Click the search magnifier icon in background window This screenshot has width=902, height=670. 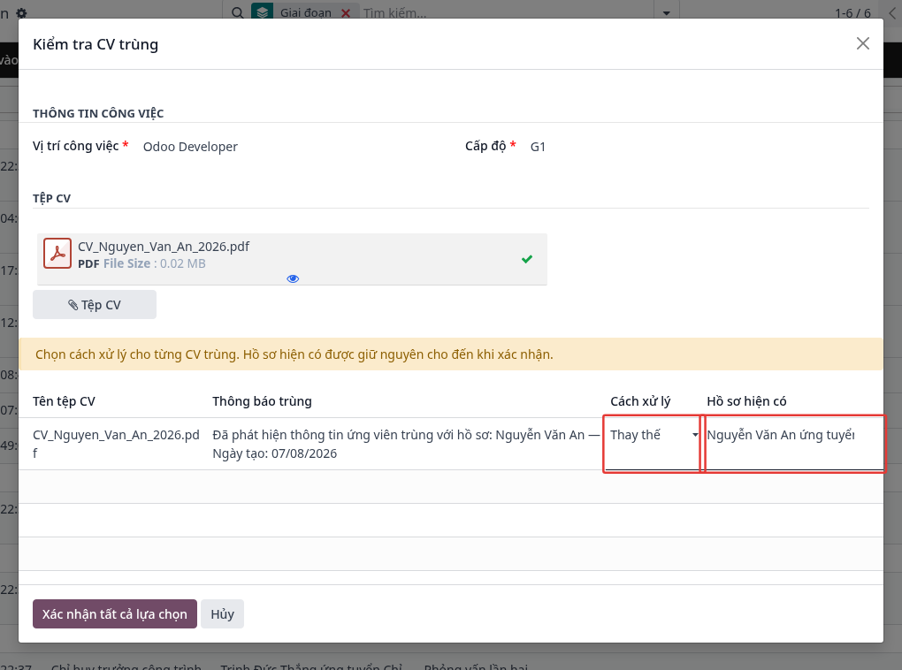237,12
